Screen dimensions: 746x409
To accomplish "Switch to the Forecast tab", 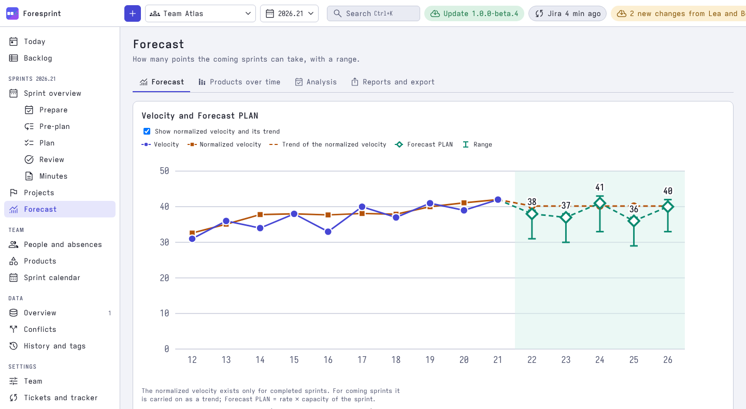I will point(162,82).
